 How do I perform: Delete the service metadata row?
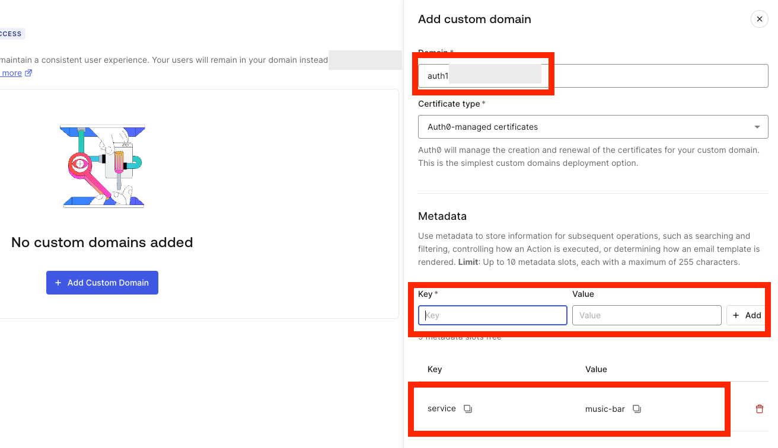tap(759, 409)
